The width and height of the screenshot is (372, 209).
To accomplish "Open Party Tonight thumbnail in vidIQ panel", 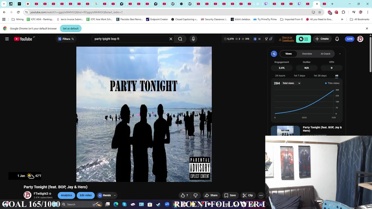I will pyautogui.click(x=285, y=131).
